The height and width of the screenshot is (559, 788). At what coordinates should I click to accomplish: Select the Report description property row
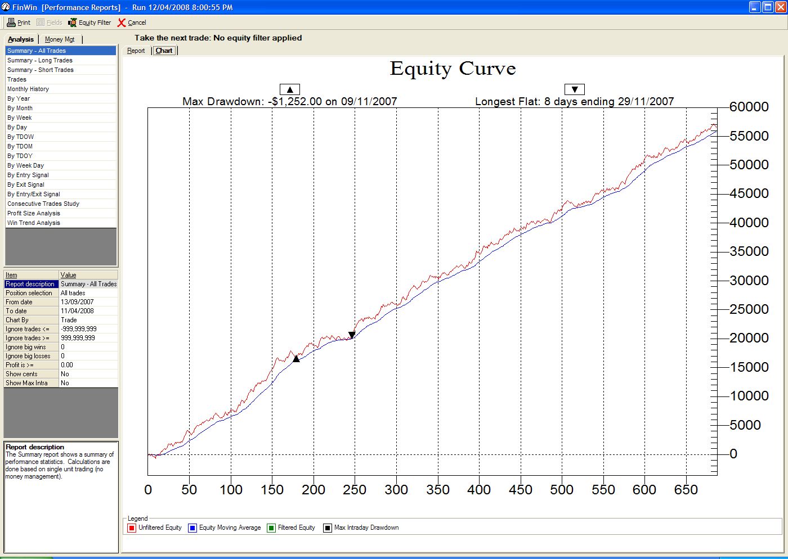click(61, 284)
